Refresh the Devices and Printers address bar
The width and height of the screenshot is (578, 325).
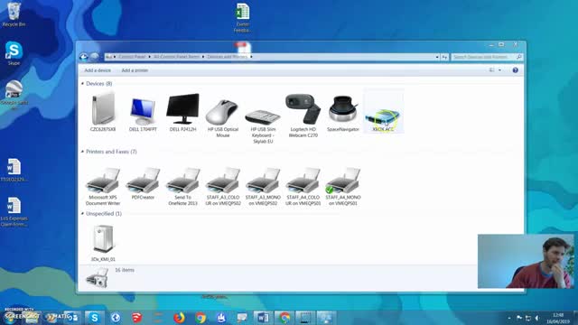(x=445, y=57)
